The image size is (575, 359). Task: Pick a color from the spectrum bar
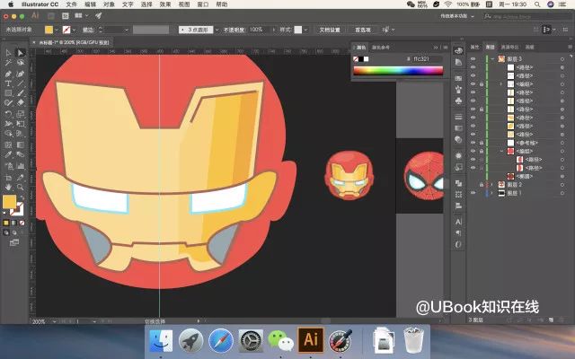(398, 71)
